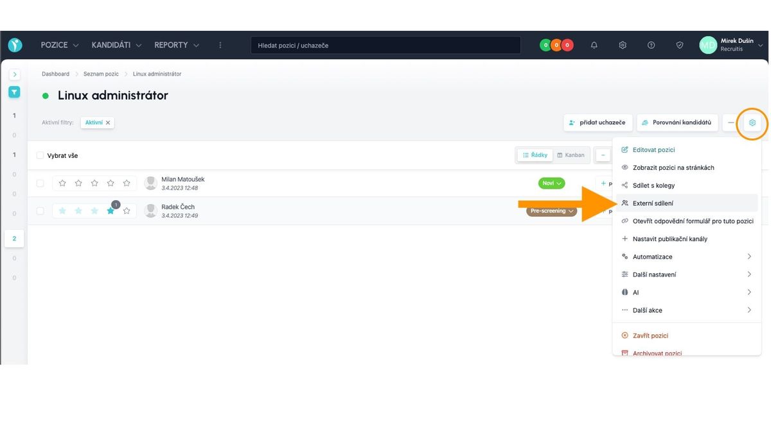
Task: Click the app logo in top left
Action: tap(15, 45)
